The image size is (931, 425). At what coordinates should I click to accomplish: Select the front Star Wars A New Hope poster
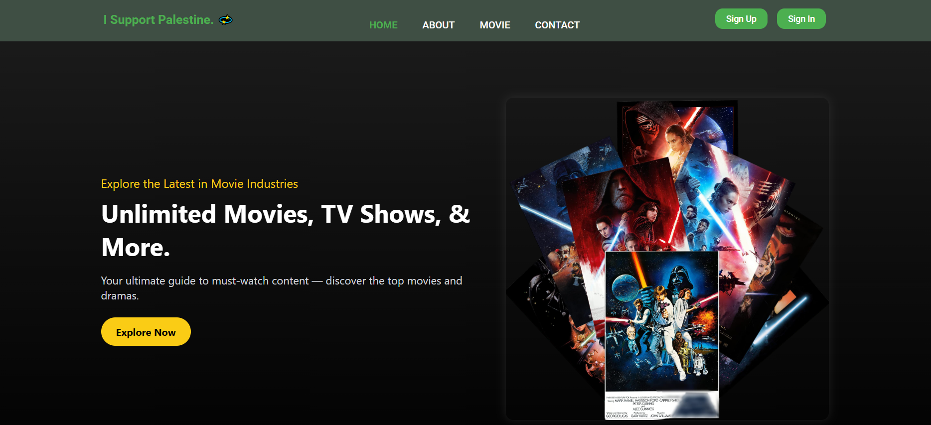pyautogui.click(x=661, y=335)
